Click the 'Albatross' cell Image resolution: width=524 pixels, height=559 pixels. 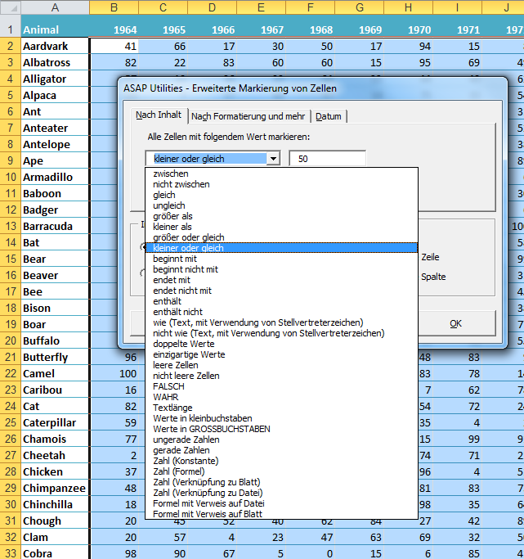pos(55,62)
